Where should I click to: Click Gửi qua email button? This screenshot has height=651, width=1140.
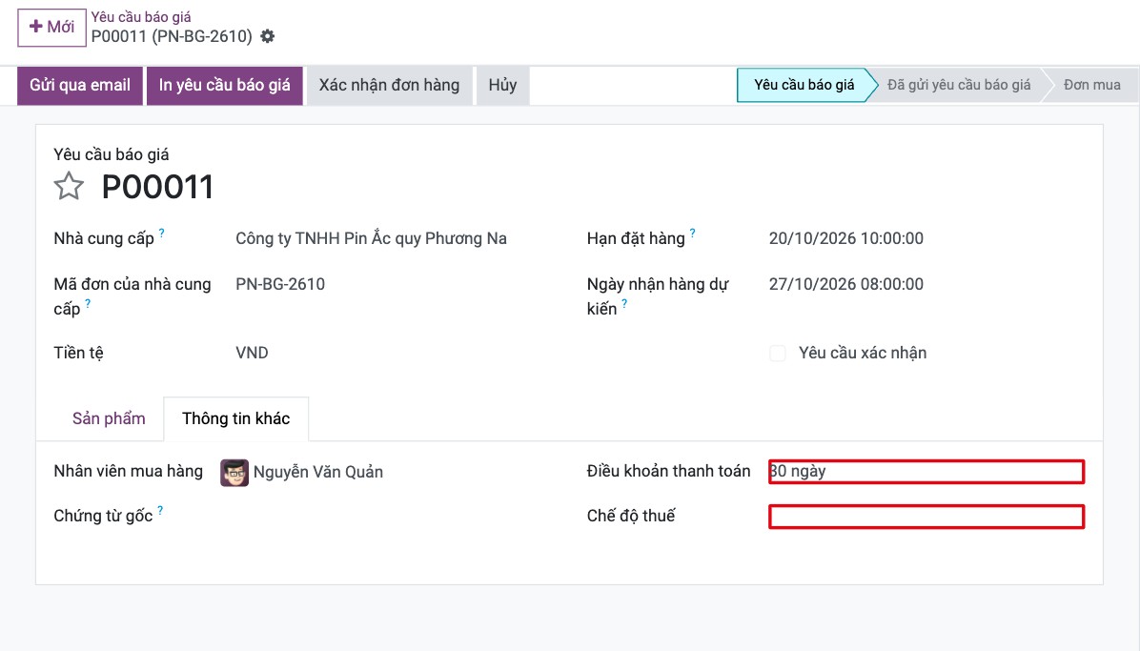(80, 85)
